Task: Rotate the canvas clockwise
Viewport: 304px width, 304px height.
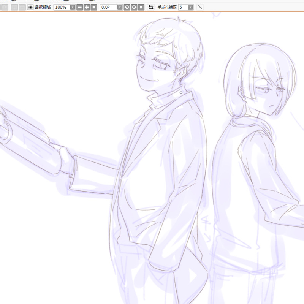Action: click(x=134, y=7)
